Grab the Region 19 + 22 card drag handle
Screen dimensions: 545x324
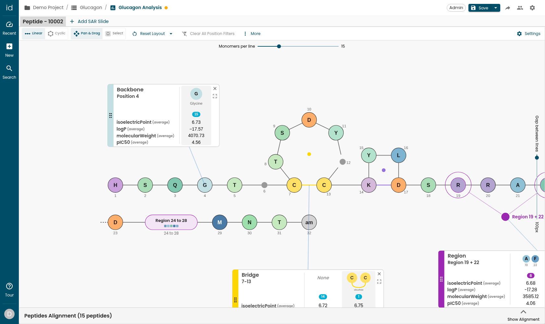click(x=441, y=279)
